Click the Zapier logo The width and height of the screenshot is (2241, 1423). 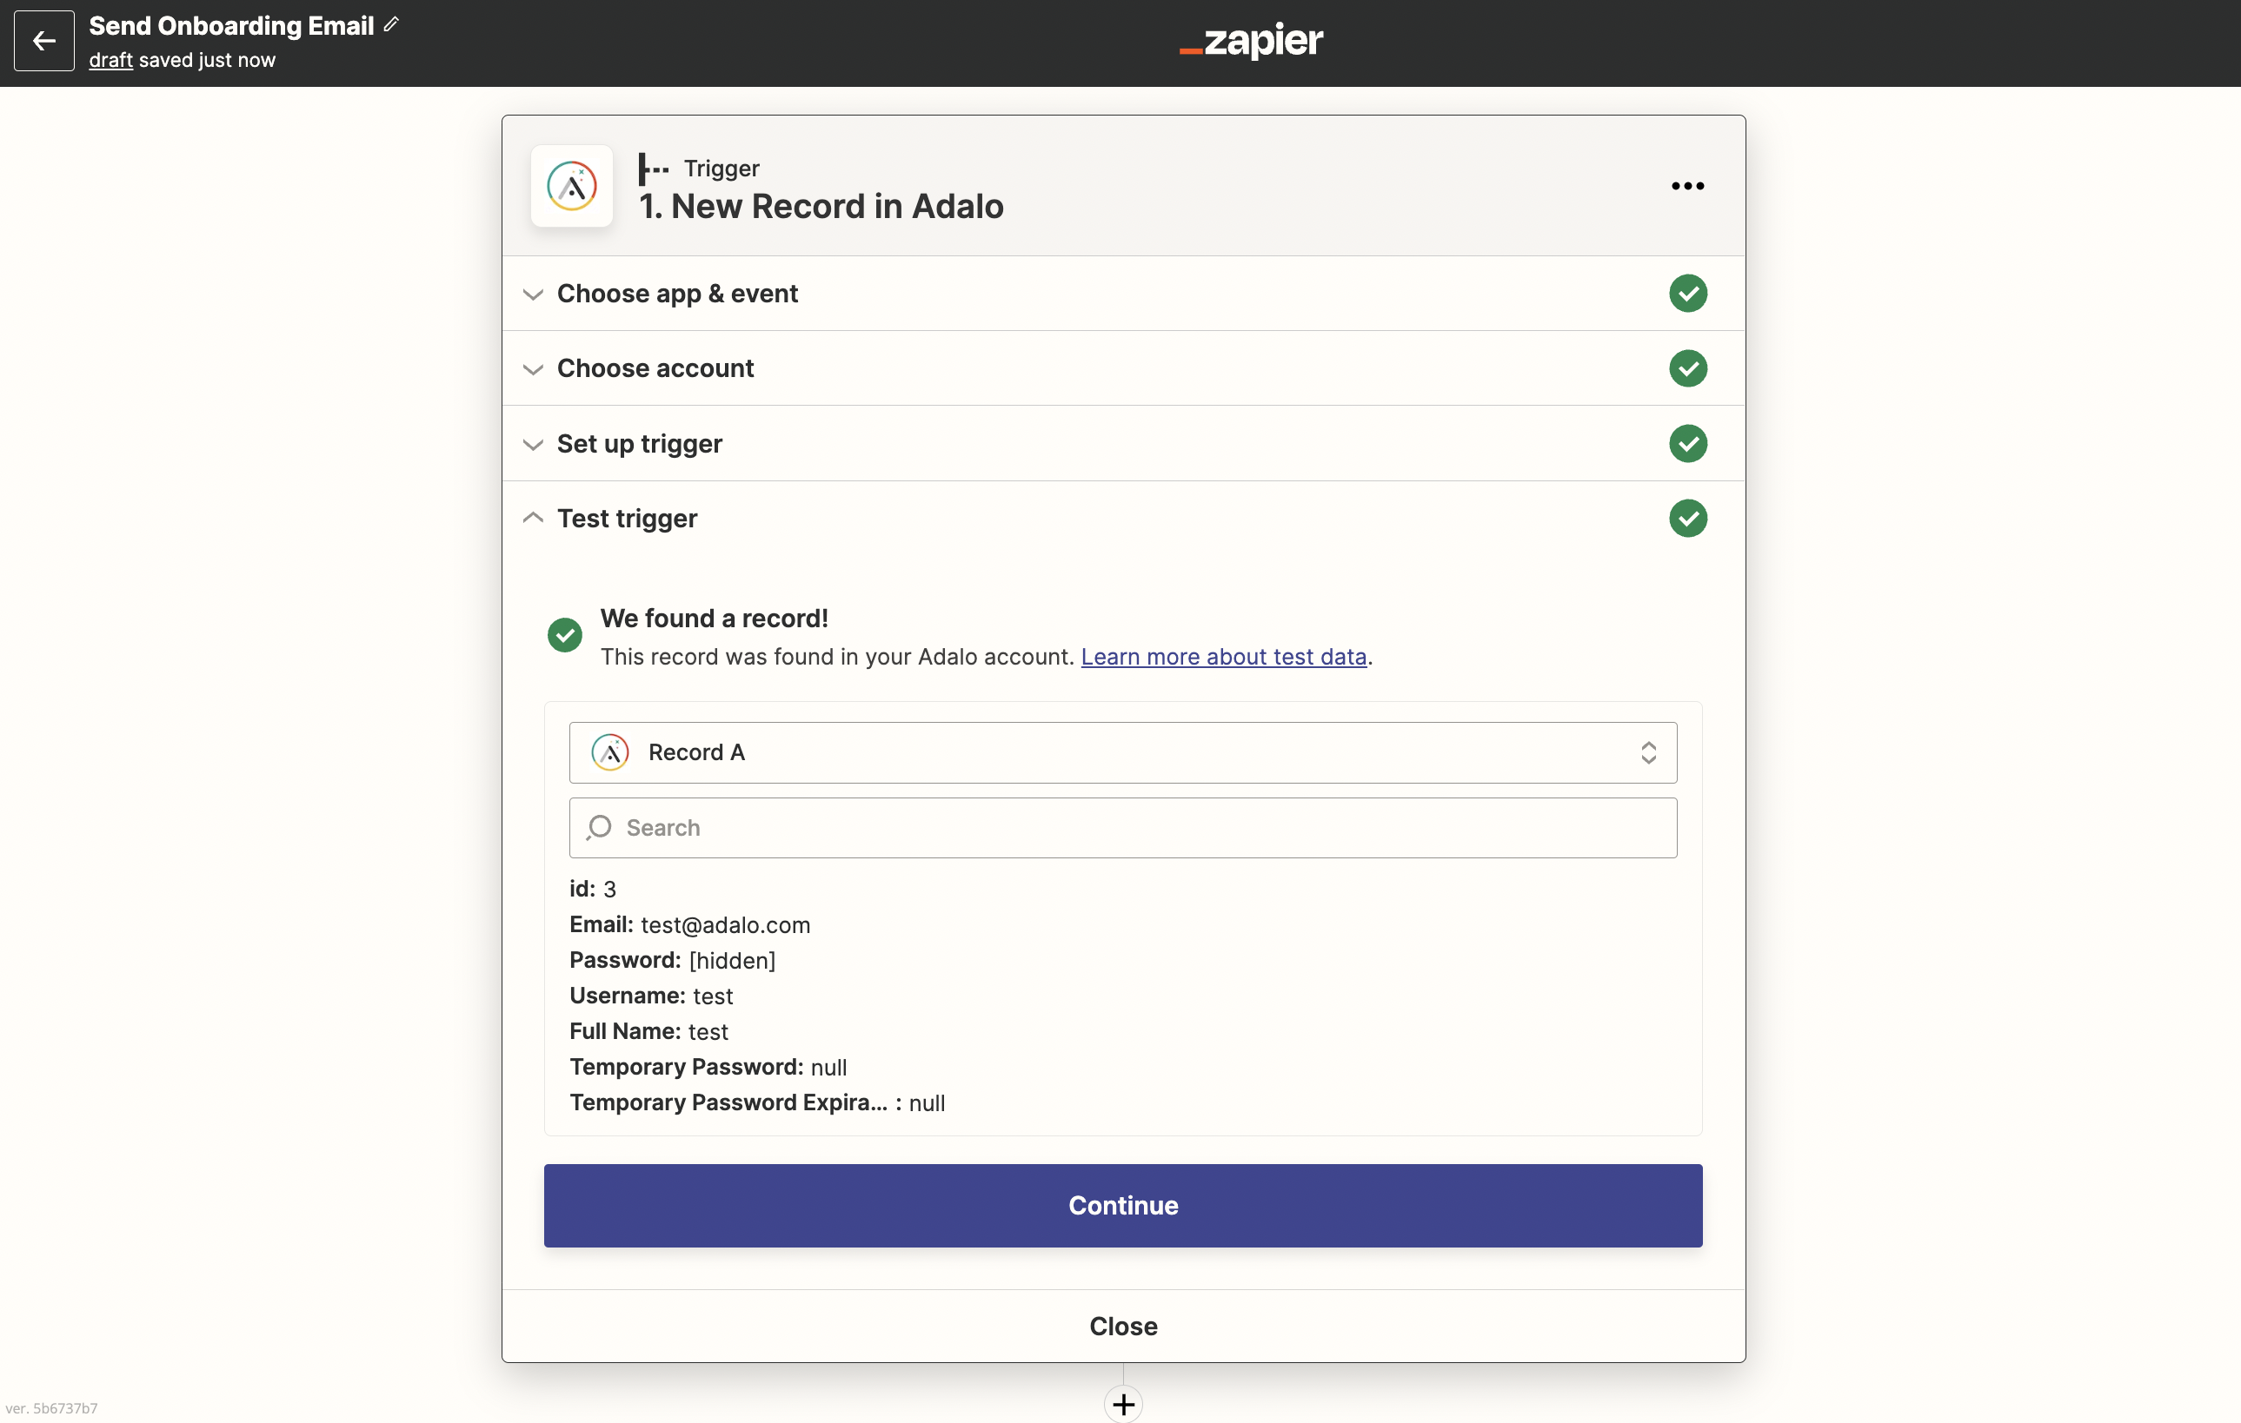pos(1251,41)
